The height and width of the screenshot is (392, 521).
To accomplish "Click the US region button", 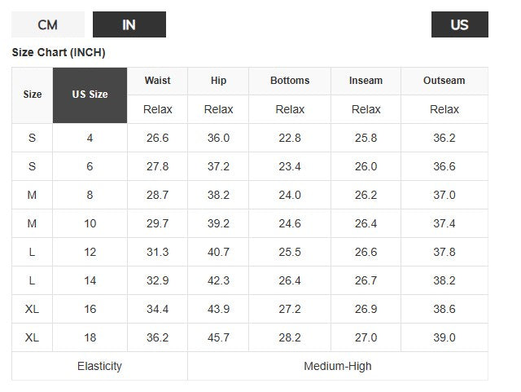I will coord(459,25).
